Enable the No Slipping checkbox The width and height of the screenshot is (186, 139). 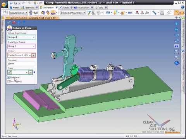click(9, 81)
